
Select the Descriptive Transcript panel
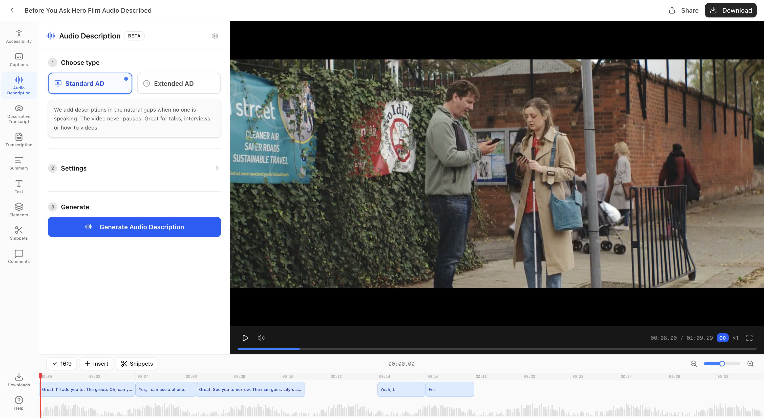pyautogui.click(x=18, y=114)
